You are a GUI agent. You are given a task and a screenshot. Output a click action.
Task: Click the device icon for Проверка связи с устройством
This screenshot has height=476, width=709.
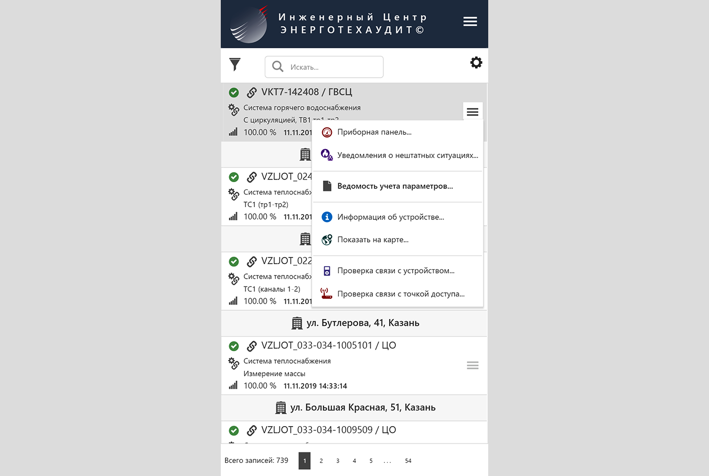[x=327, y=271]
